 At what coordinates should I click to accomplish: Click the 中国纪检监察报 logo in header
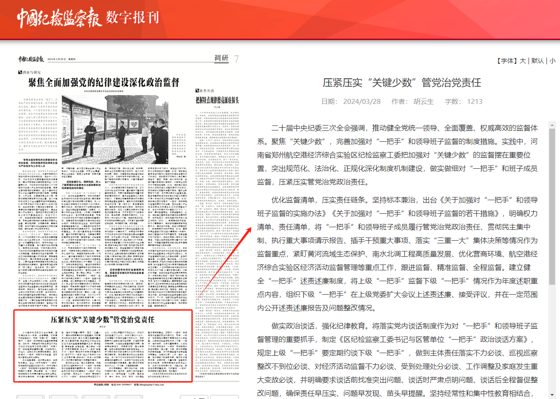(x=59, y=18)
